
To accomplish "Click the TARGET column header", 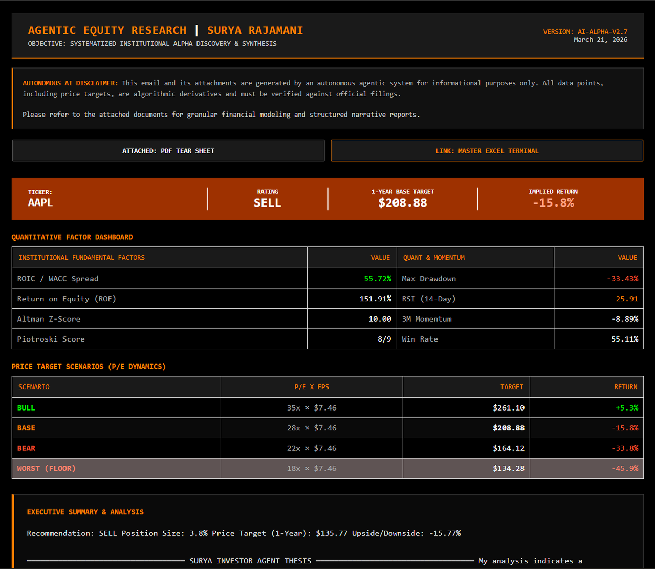I will coord(512,387).
